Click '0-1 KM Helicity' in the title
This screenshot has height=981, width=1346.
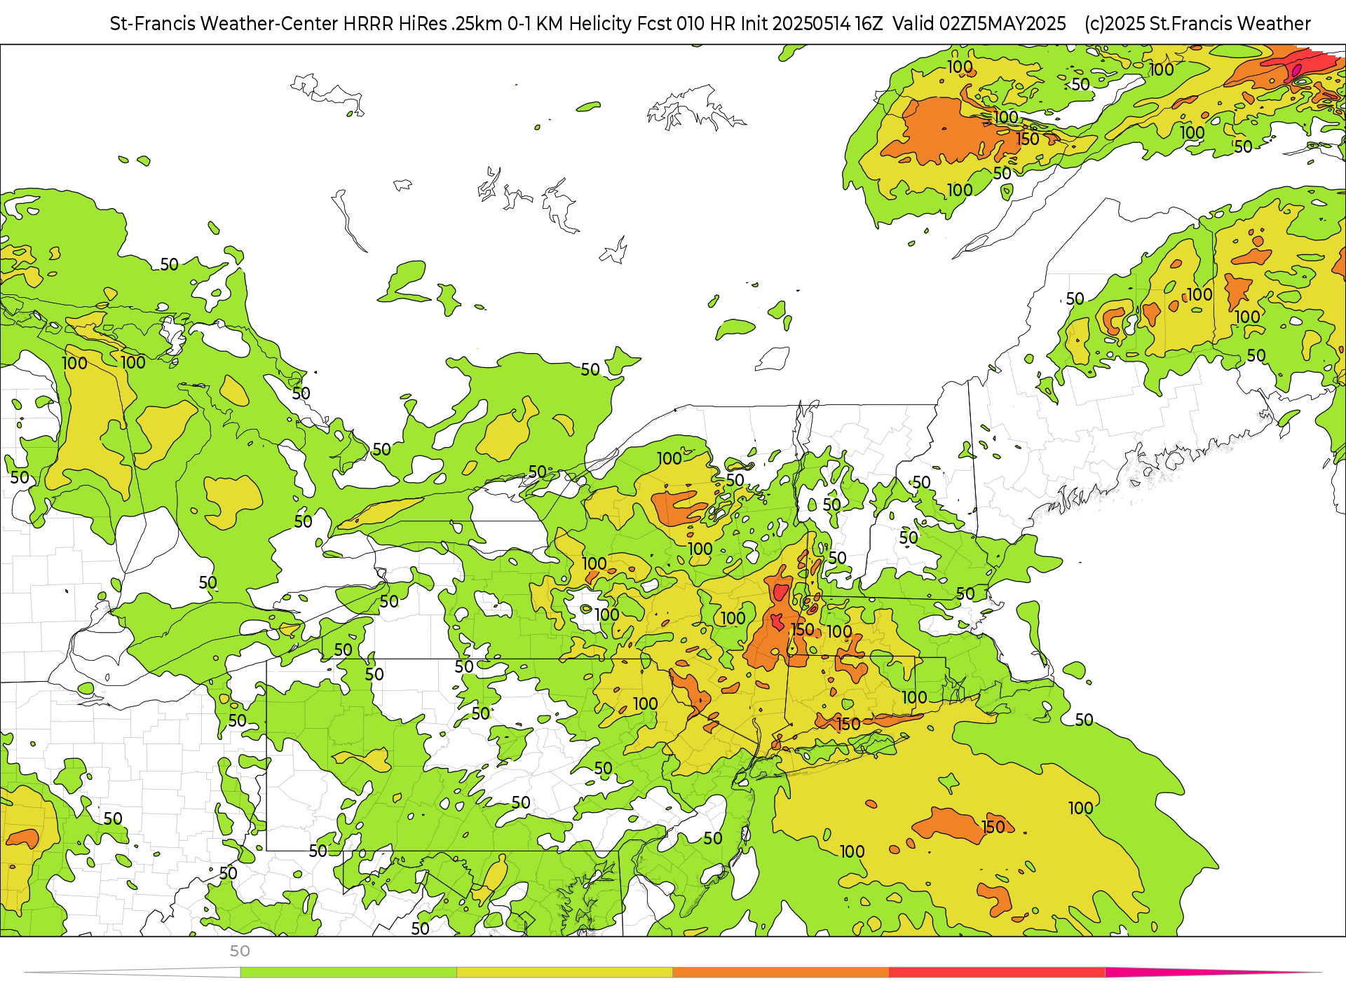pos(570,24)
